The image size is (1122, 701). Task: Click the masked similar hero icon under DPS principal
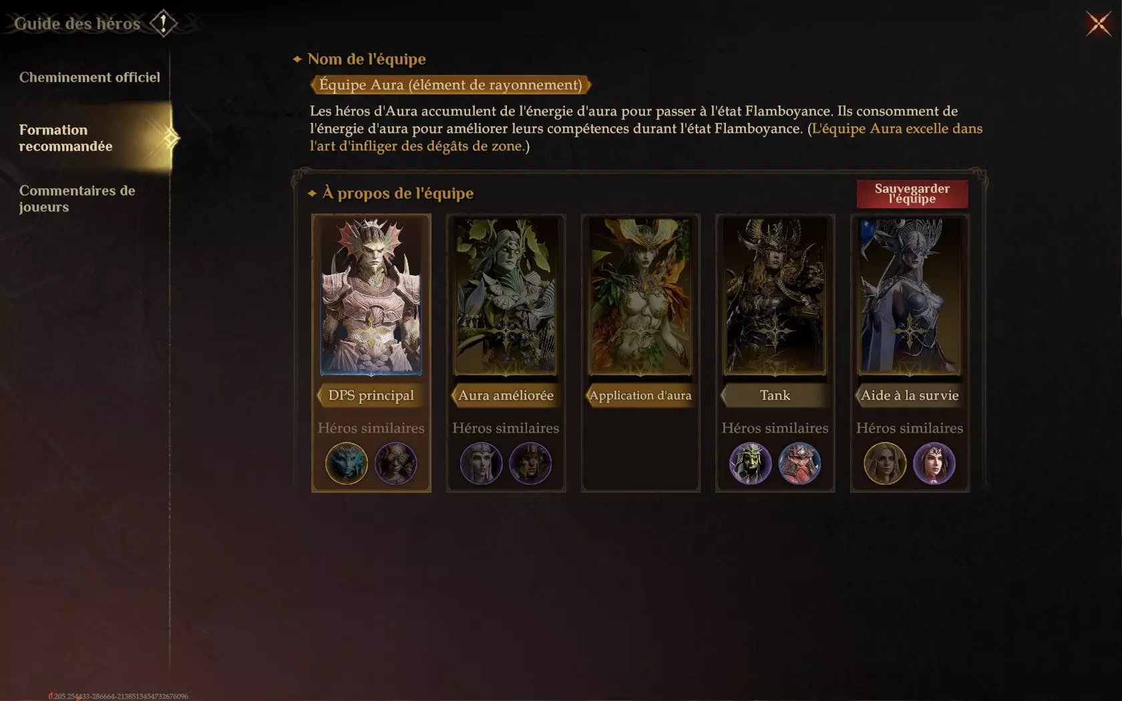point(396,463)
